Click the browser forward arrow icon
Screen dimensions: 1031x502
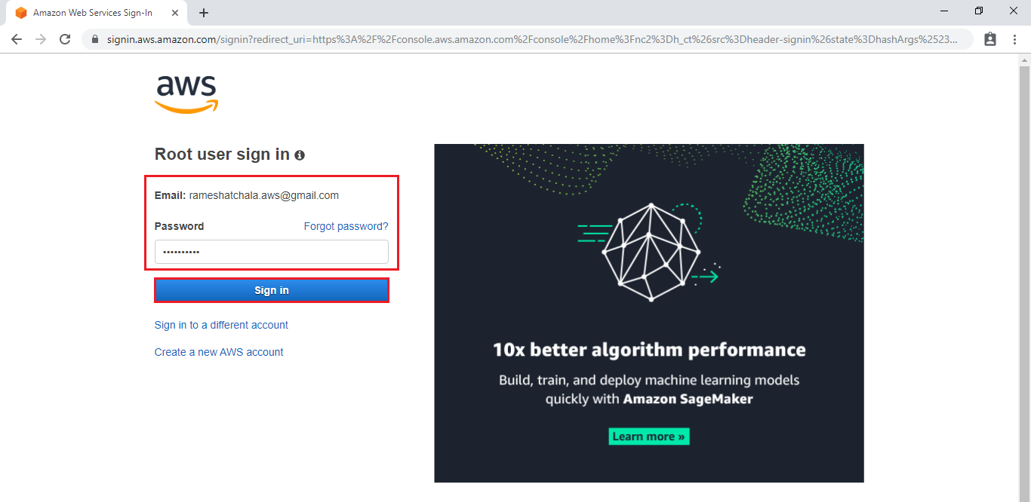pos(40,38)
